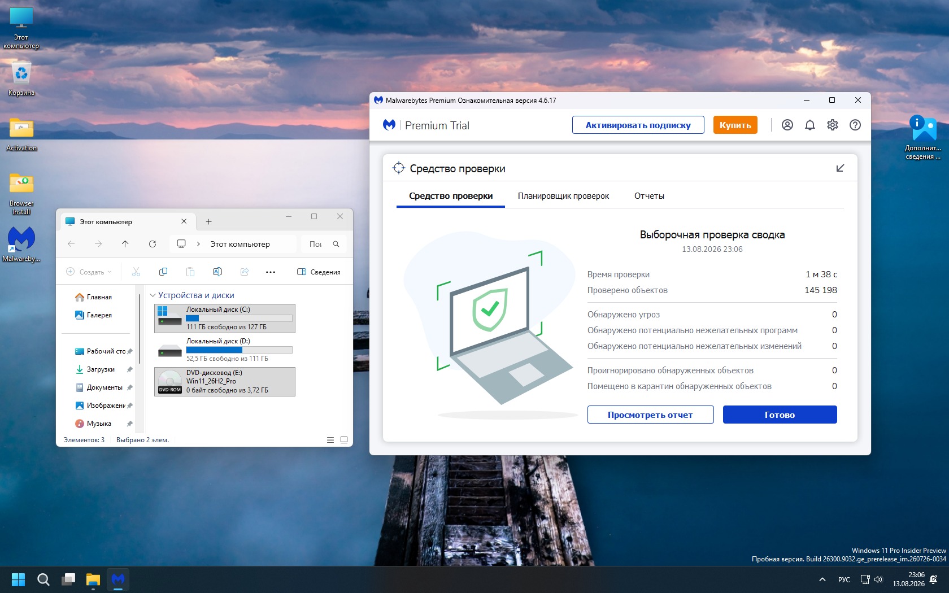
Task: Open the Malwarebytes account icon
Action: point(787,125)
